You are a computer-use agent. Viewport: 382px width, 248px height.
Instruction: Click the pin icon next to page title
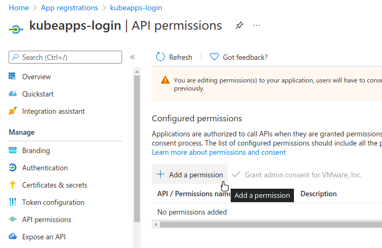239,25
